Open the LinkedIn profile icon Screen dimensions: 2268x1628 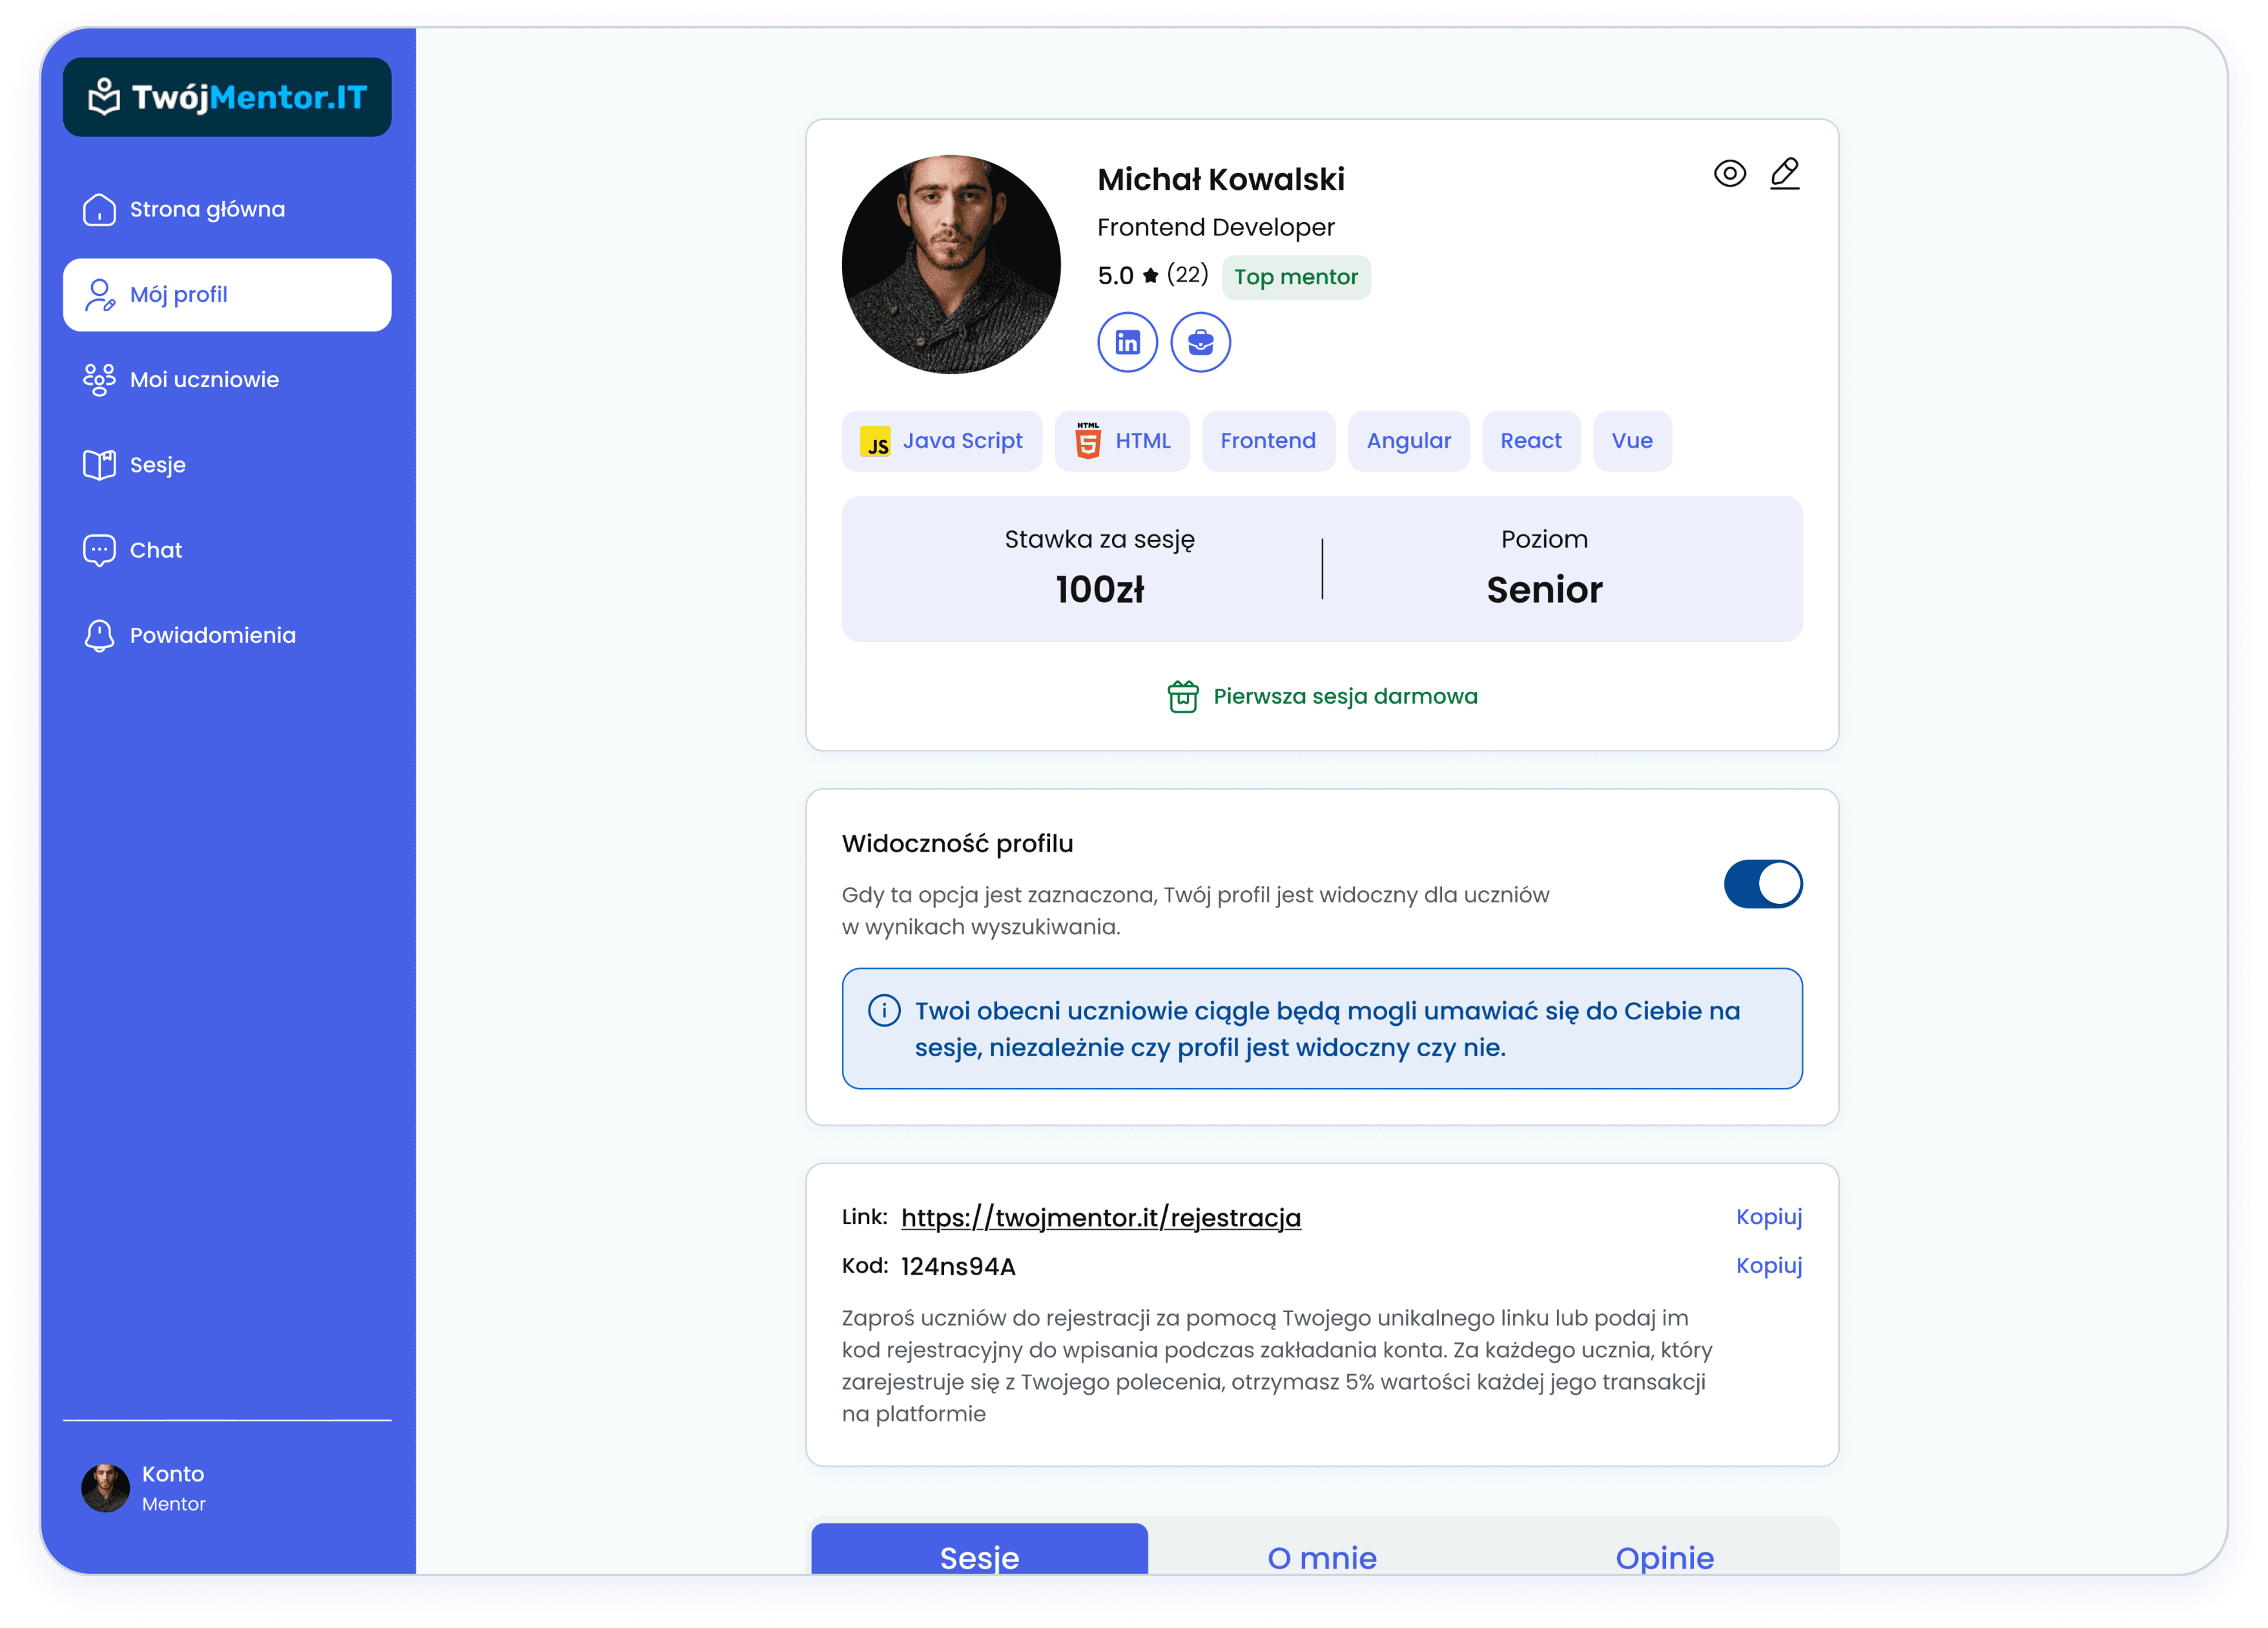(1127, 342)
